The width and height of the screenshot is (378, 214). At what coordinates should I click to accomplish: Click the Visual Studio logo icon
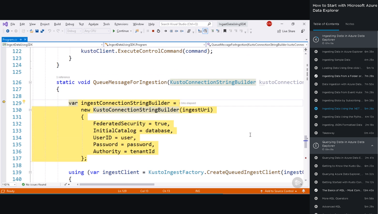(5, 24)
